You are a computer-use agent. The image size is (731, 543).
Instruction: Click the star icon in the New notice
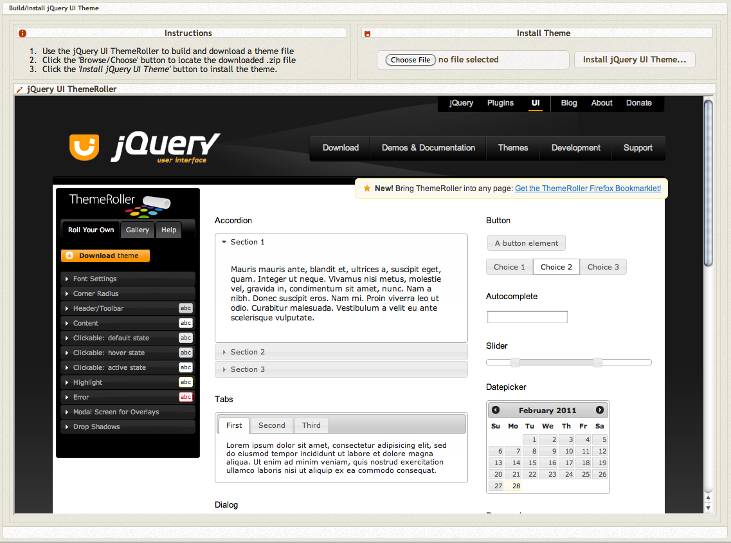(x=367, y=188)
